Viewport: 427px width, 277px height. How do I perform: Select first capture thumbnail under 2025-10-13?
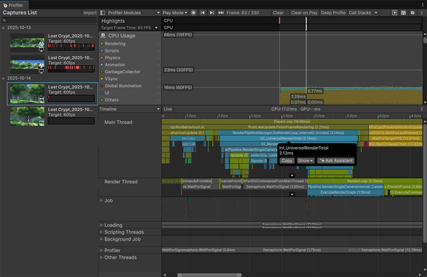27,43
